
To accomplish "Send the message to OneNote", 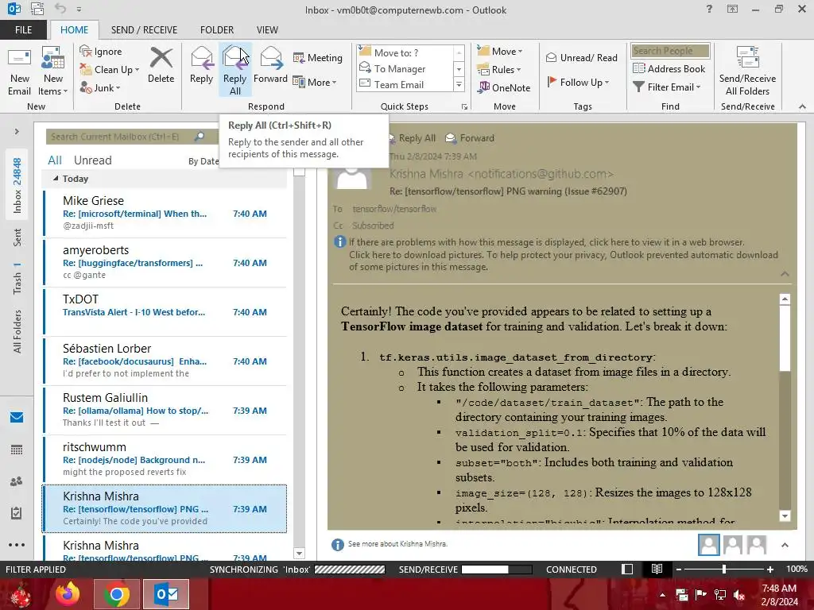I will 504,87.
